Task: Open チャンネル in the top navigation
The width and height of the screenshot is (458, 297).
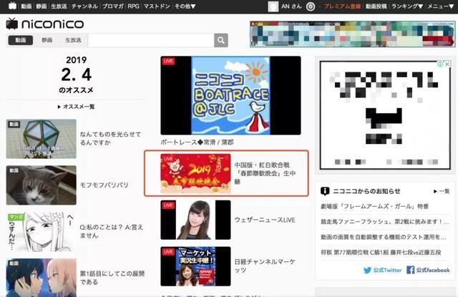Action: (84, 6)
